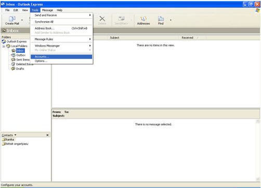This screenshot has height=188, width=261.
Task: Select the first contact ending in 'hanika'
Action: [x=8, y=139]
